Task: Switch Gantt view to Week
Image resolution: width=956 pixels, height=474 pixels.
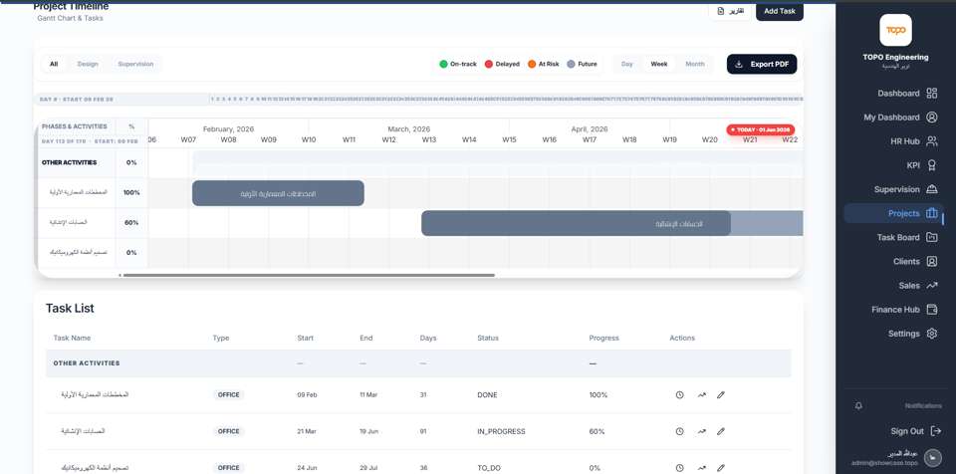Action: pyautogui.click(x=659, y=64)
